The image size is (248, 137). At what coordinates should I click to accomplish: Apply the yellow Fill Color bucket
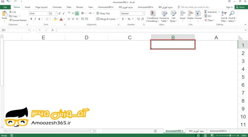(x=55, y=19)
